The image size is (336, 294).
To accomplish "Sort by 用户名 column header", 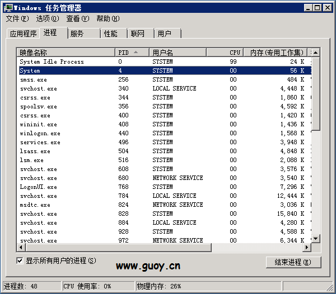I will click(178, 53).
